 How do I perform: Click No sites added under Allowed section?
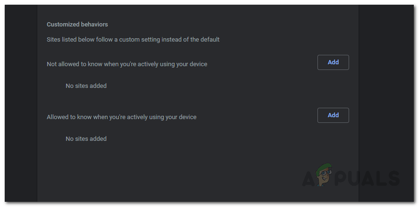click(86, 139)
